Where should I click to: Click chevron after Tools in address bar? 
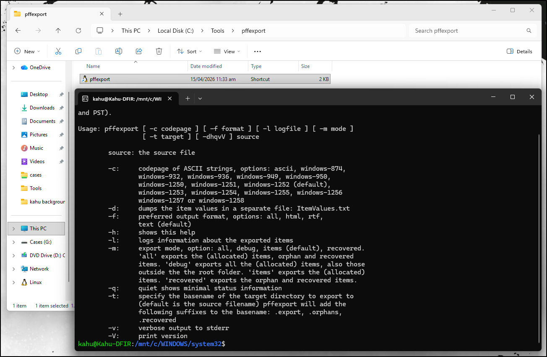233,31
